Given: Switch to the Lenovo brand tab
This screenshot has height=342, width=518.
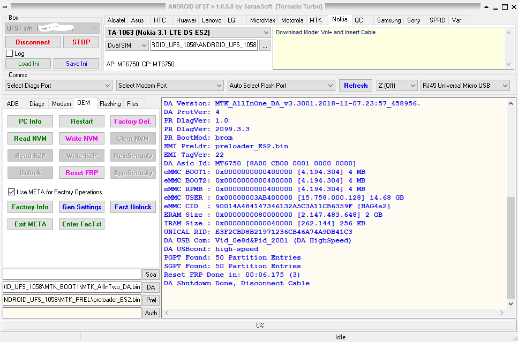Looking at the screenshot, I should click(212, 20).
